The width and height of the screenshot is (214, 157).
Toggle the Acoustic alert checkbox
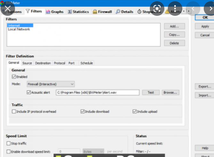click(x=29, y=92)
